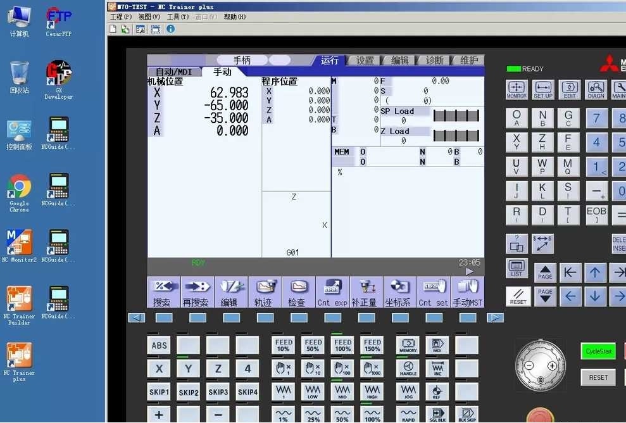
Task: Click the tab-left arrow key |←
Action: [x=569, y=272]
